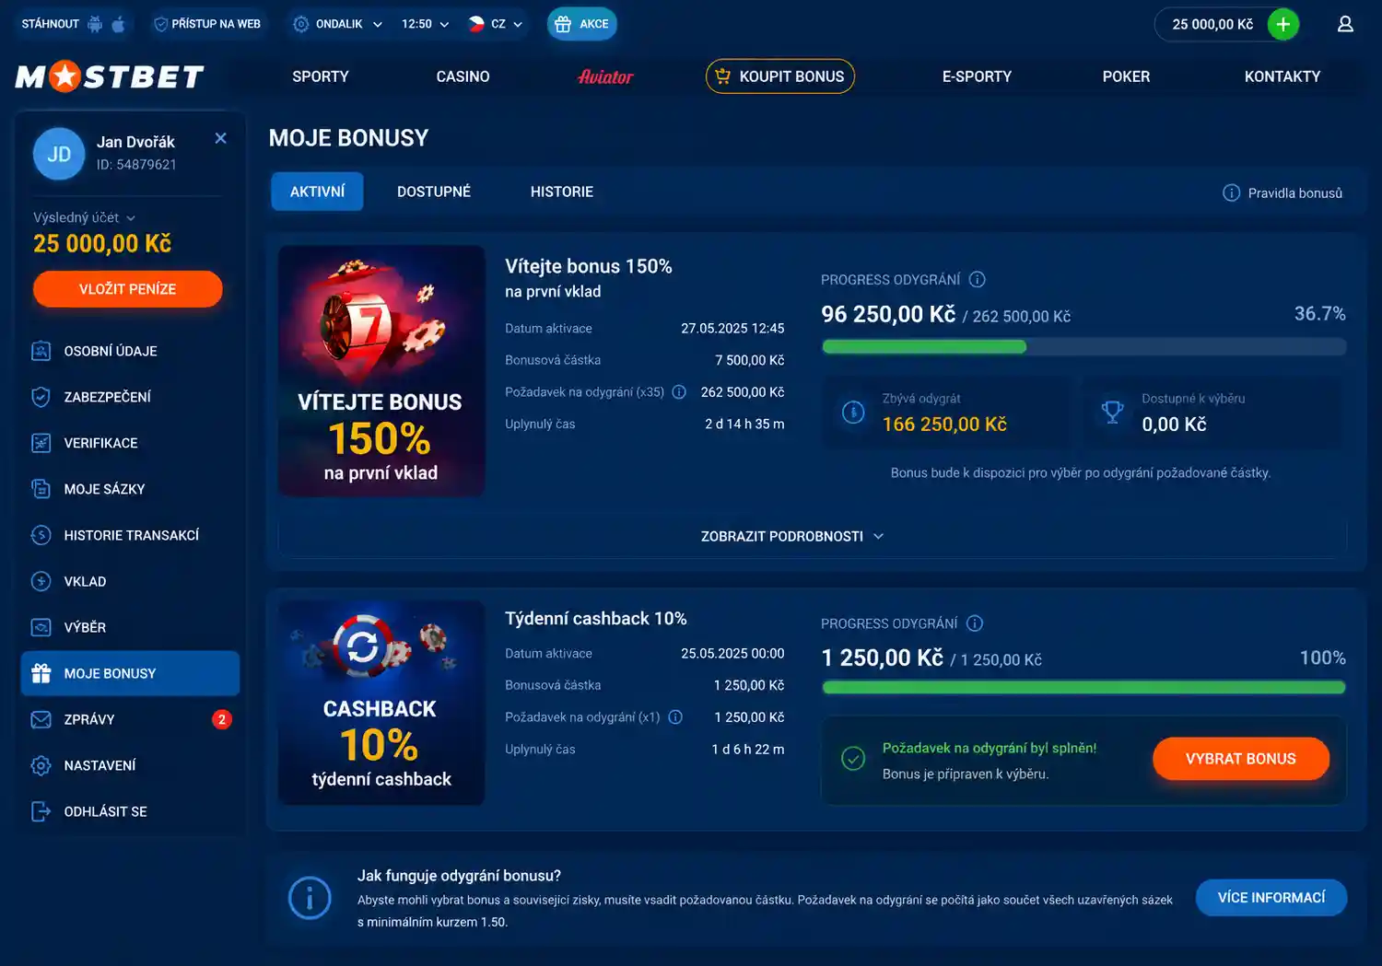Open the CZ language dropdown
This screenshot has height=966, width=1382.
496,24
